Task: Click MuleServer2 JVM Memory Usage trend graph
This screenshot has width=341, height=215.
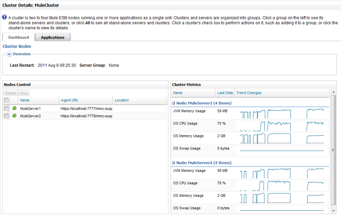Action: [x=282, y=173]
